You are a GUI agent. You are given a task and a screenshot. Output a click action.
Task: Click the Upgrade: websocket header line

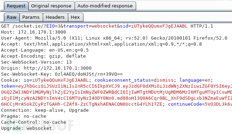pos(27,128)
